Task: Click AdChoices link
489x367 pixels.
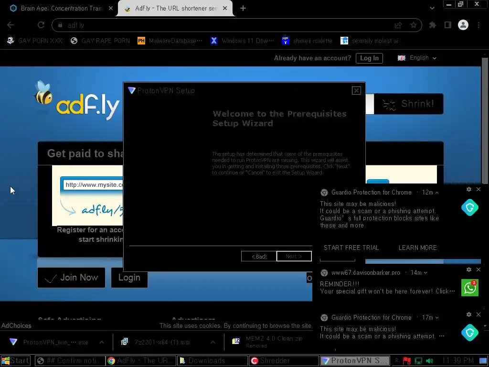Action: click(x=16, y=326)
